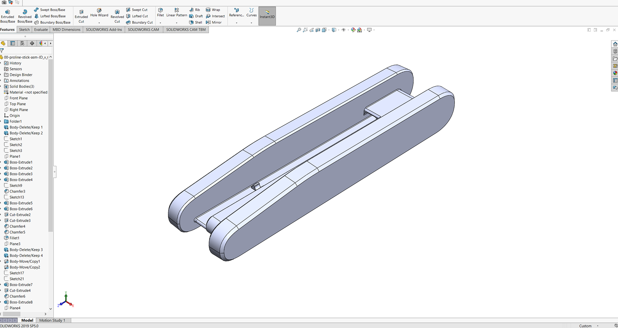Open the Motion Study 1 tab

pos(52,320)
